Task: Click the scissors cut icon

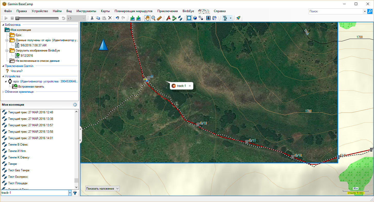Action: click(x=92, y=18)
